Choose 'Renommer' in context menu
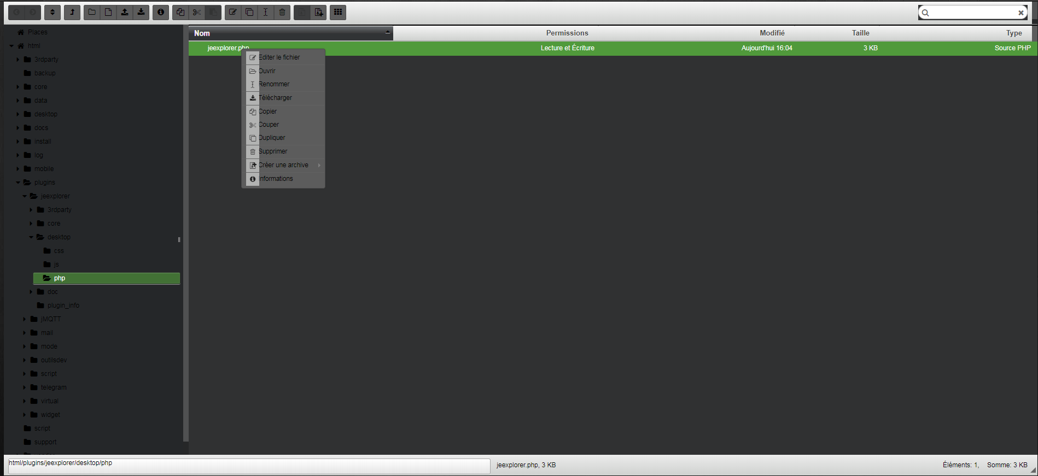This screenshot has height=476, width=1038. point(283,84)
